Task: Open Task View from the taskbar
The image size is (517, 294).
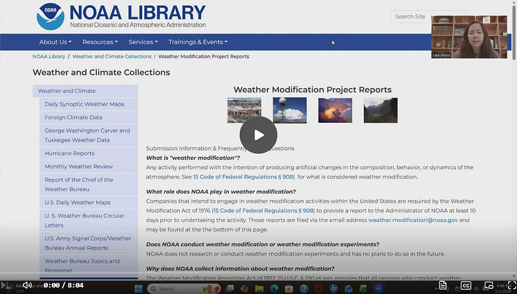Action: [x=230, y=289]
